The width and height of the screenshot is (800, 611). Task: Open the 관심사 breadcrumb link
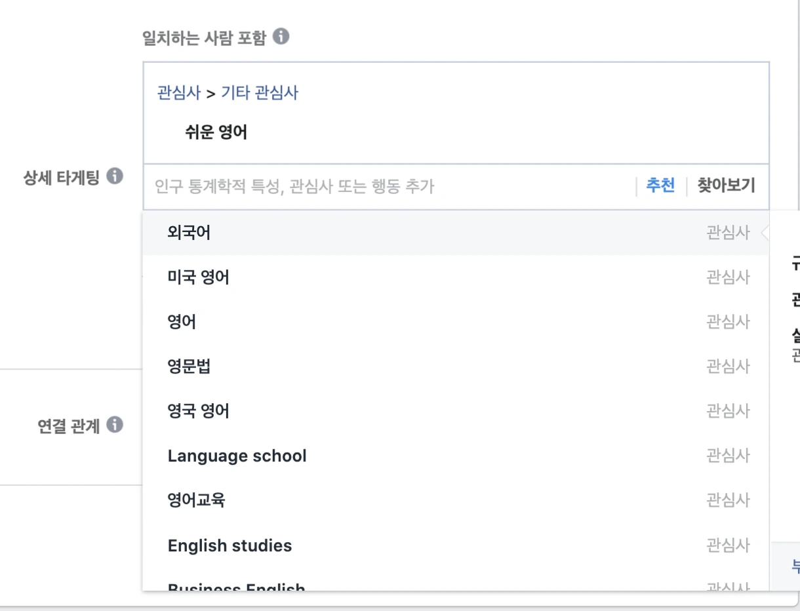(178, 92)
